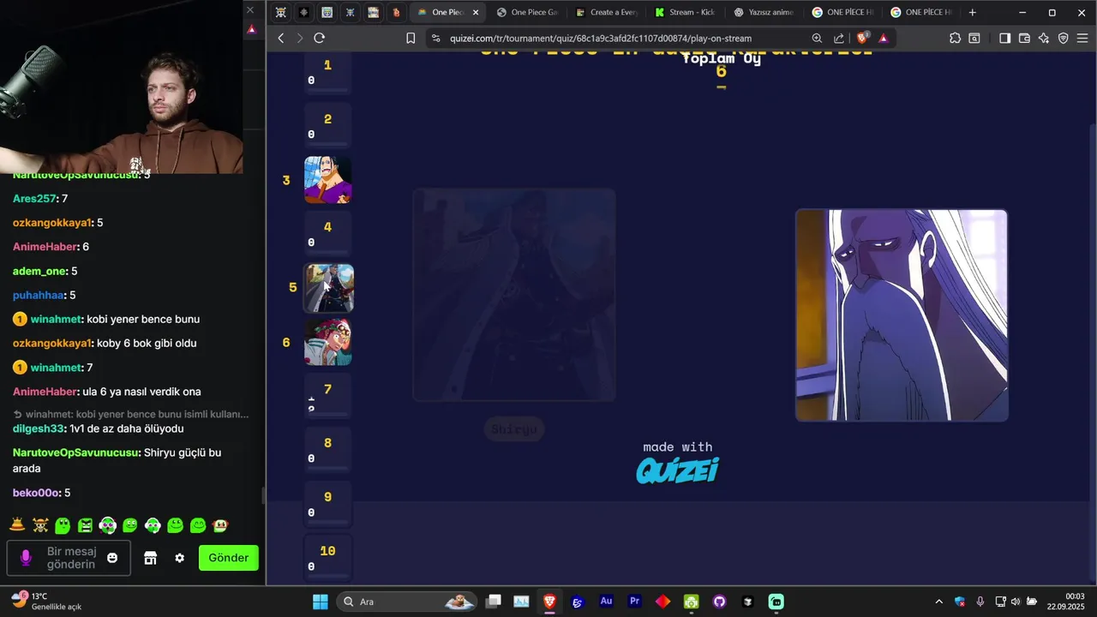The image size is (1097, 617).
Task: Send the chat message with Gönder
Action: point(229,558)
